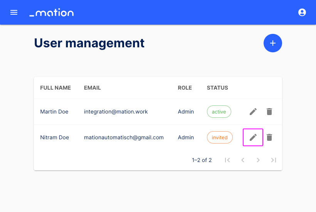316x212 pixels.
Task: Go to last page of users
Action: (x=274, y=160)
